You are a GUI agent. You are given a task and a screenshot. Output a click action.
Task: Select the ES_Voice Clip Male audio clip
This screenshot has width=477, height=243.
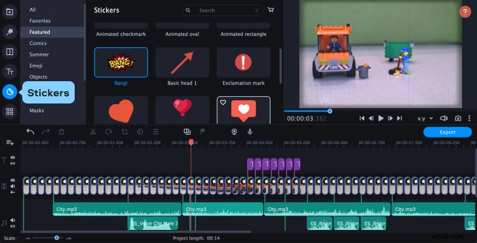coord(153,223)
